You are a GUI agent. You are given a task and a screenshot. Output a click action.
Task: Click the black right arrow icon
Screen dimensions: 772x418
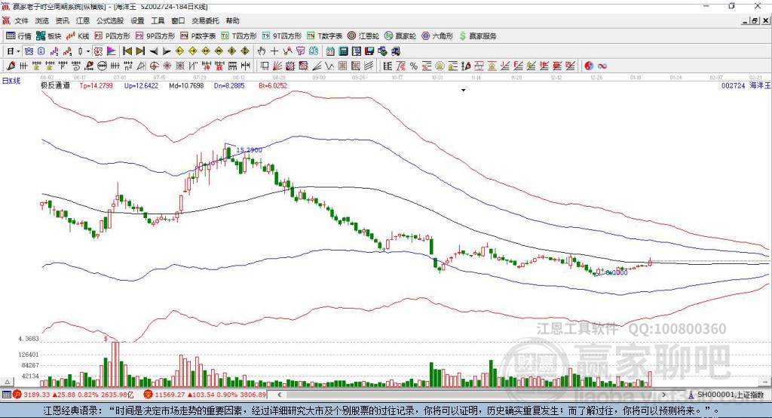[x=167, y=51]
